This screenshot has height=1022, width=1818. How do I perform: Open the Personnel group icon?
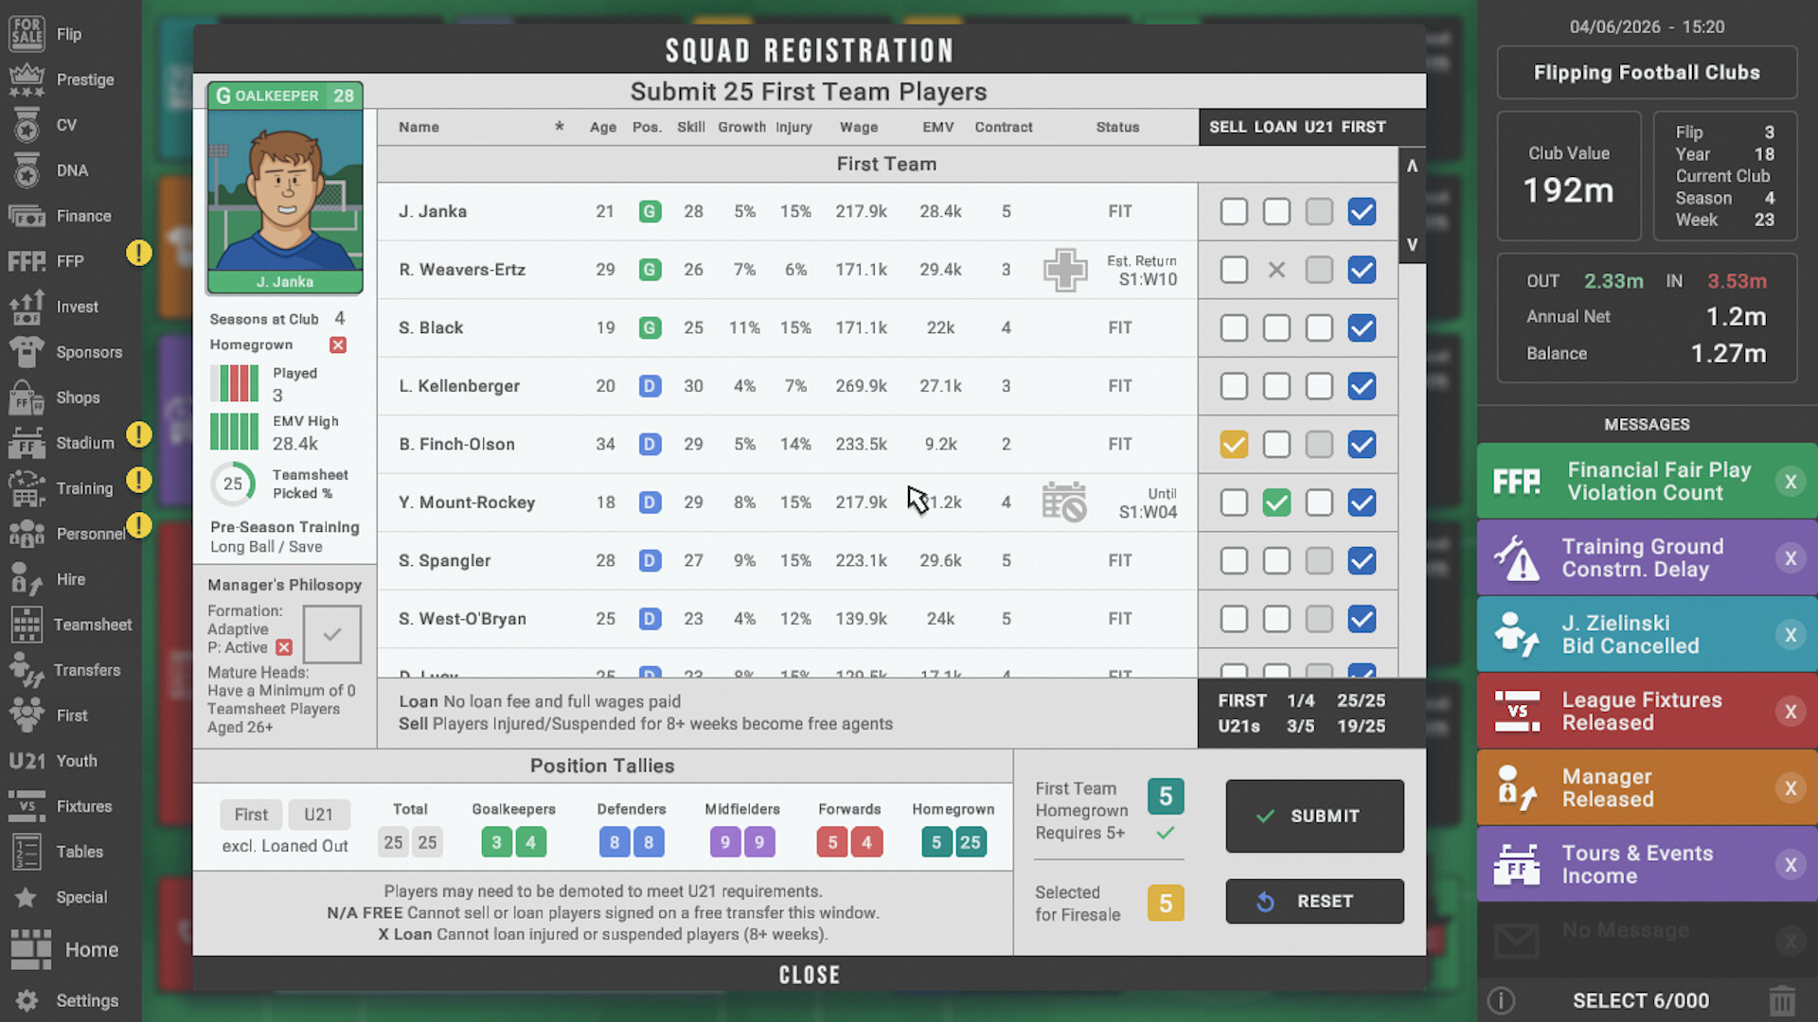coord(27,534)
